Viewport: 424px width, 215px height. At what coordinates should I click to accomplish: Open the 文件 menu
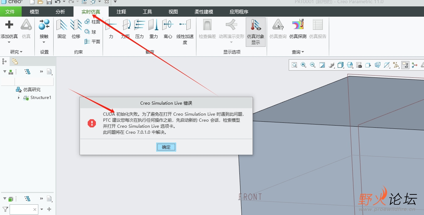pos(10,12)
